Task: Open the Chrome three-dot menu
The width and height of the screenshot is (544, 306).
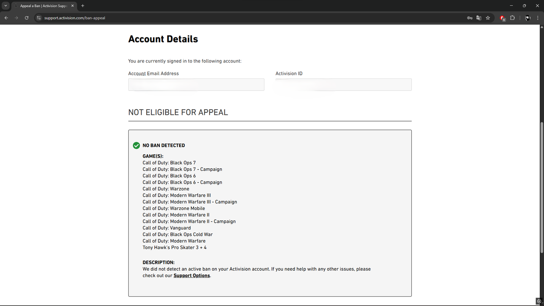Action: (x=538, y=18)
